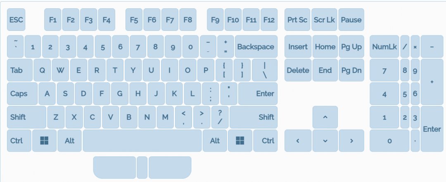Click the narrow middle mouse button
The height and width of the screenshot is (182, 446).
(x=142, y=167)
